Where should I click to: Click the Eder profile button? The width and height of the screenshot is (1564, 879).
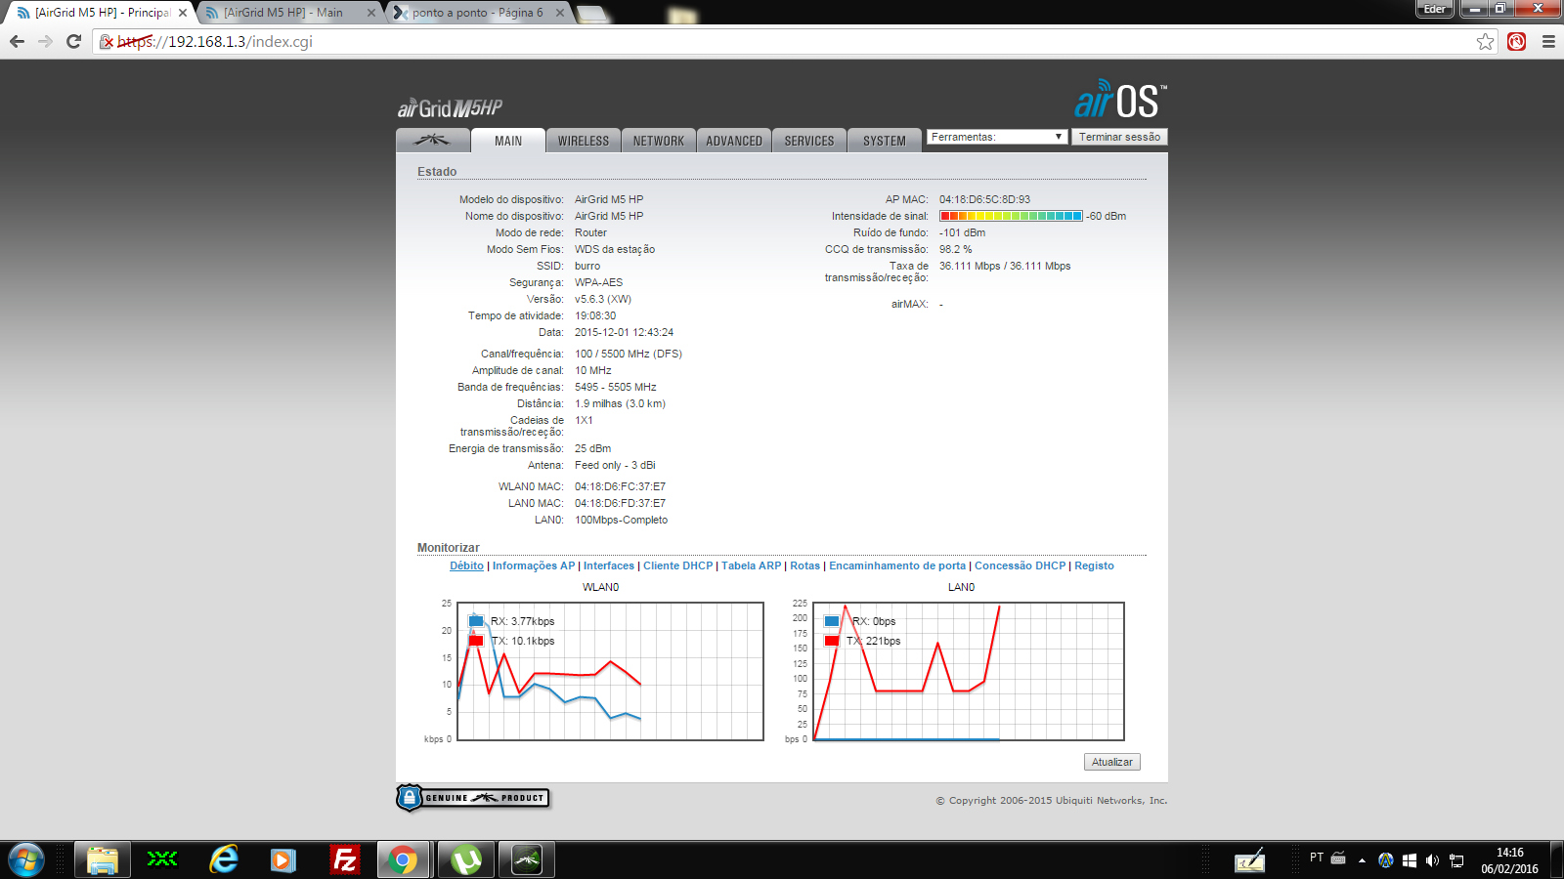[1434, 9]
